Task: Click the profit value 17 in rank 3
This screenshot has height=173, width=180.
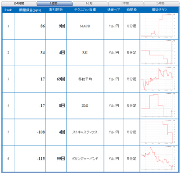Action: pos(43,79)
